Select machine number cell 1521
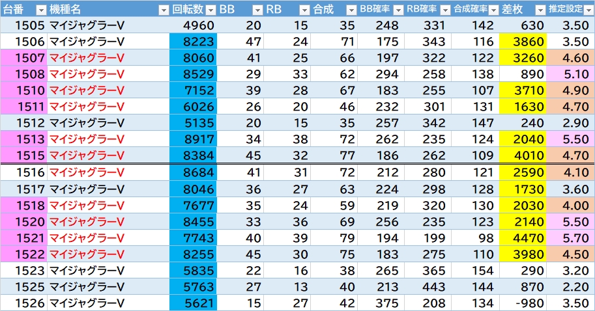Image resolution: width=595 pixels, height=311 pixels. pyautogui.click(x=23, y=238)
